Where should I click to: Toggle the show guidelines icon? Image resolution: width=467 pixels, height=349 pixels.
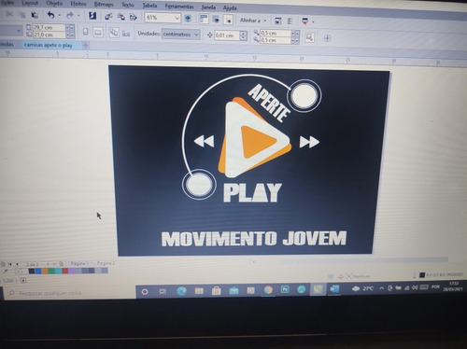[x=229, y=21]
